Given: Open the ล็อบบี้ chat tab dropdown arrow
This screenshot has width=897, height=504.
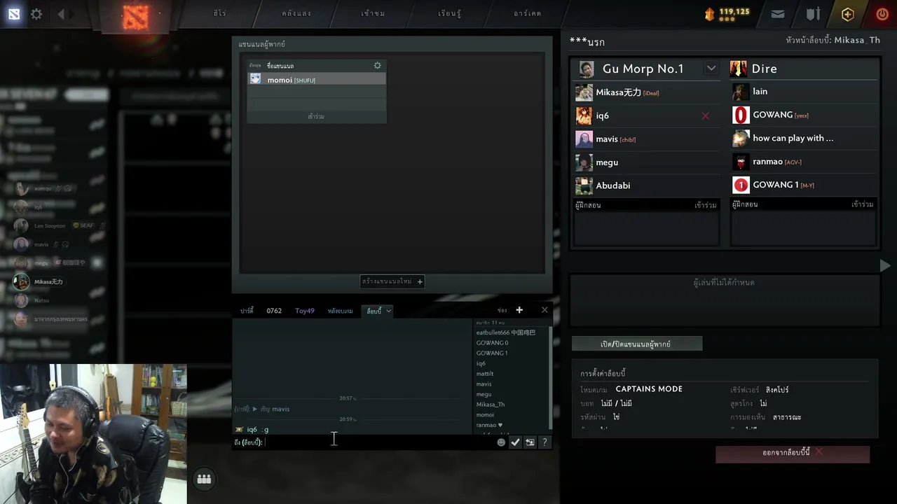Looking at the screenshot, I should [x=388, y=311].
